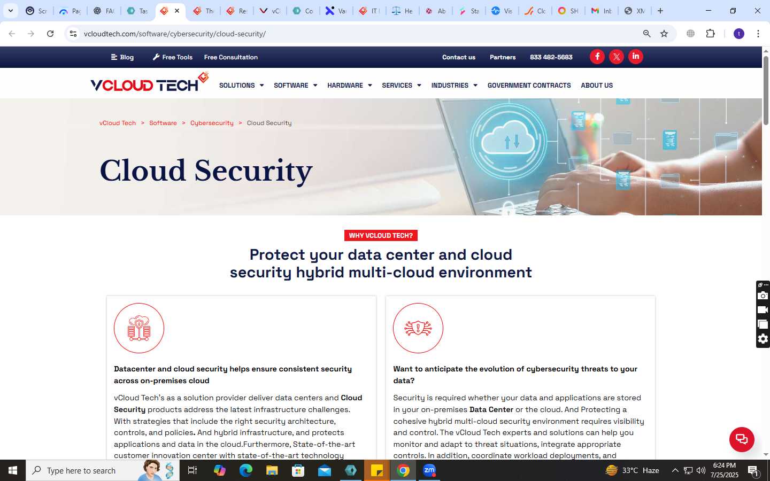Open vCloud Tech X (Twitter) icon
This screenshot has width=770, height=481.
(x=617, y=57)
